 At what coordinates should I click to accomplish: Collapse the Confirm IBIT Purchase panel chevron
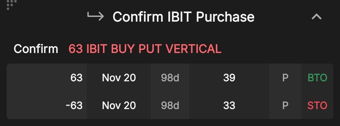click(317, 17)
